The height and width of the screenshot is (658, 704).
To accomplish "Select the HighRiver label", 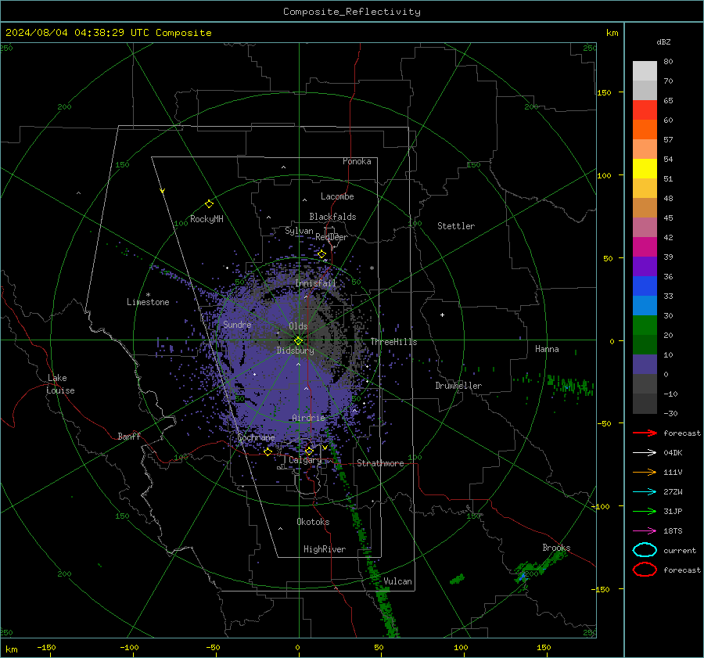I will 325,549.
